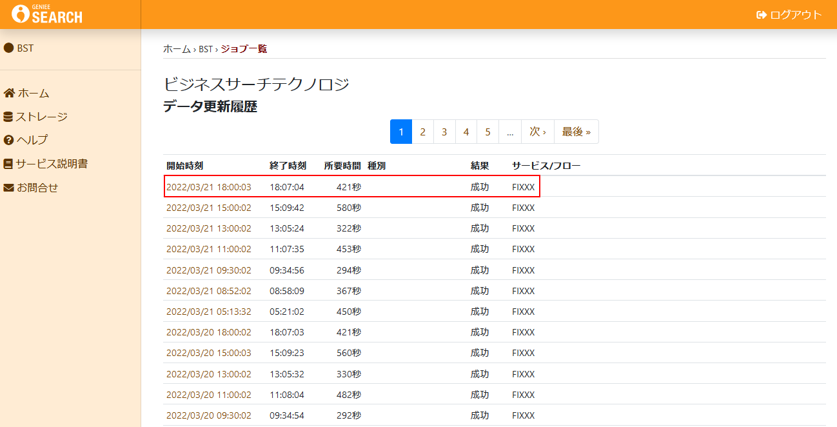
Task: Select pagination page 1
Action: click(x=401, y=132)
